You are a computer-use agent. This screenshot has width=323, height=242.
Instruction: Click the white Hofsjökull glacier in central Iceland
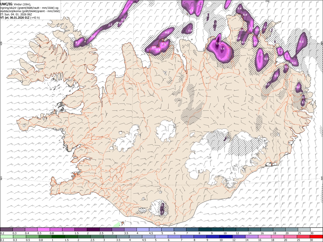pos(166,131)
